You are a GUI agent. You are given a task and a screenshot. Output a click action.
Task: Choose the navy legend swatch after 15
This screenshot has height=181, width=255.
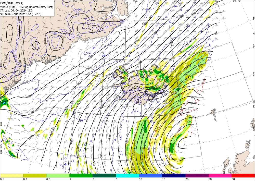point(174,175)
